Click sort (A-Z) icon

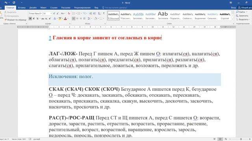[99, 13]
